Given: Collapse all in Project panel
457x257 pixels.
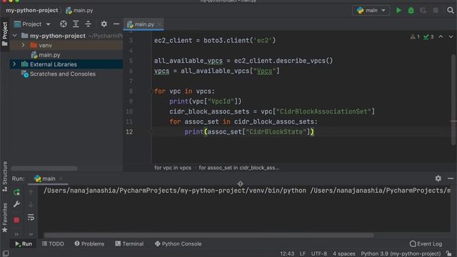Looking at the screenshot, I should 89,24.
